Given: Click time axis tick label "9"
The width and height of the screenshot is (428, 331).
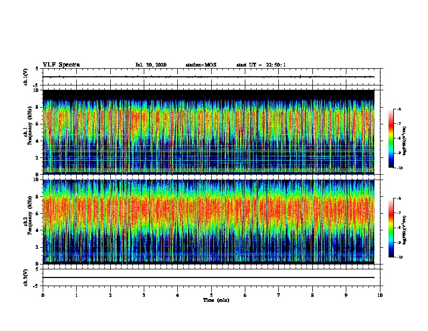Looking at the screenshot, I should click(x=346, y=295).
